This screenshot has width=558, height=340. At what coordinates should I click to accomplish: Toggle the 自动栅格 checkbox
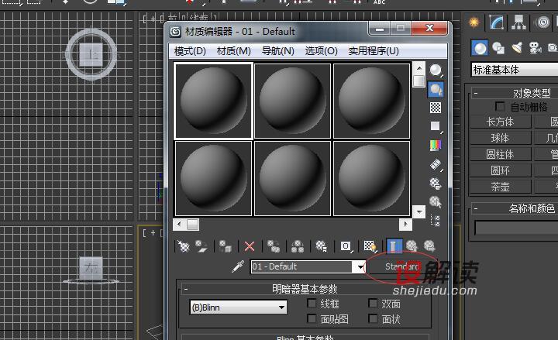point(500,107)
